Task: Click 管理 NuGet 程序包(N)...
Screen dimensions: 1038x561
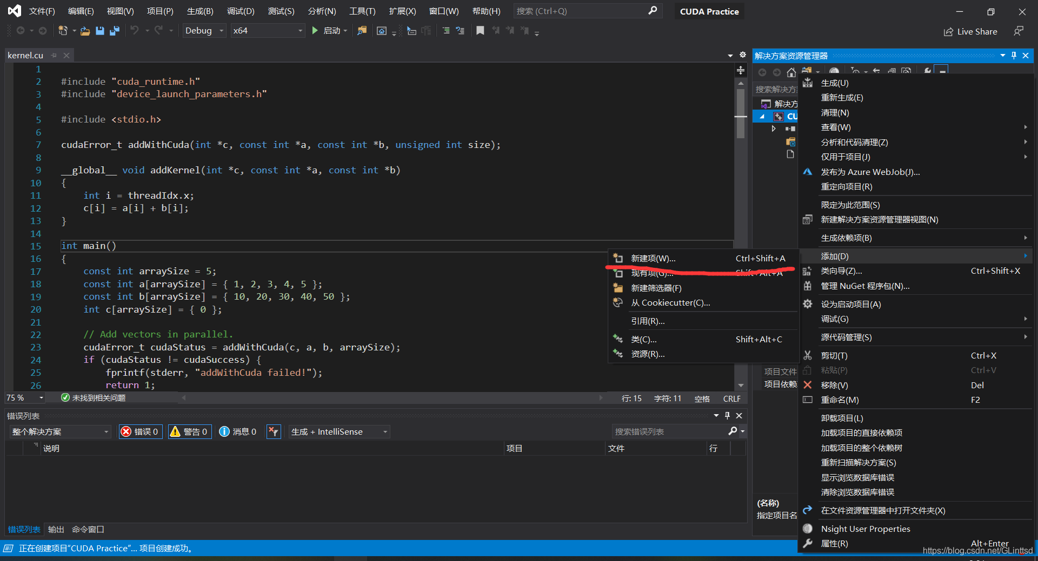Action: tap(916, 286)
